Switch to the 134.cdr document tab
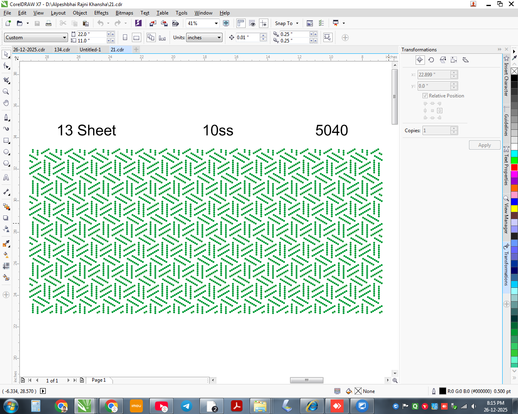 [62, 50]
